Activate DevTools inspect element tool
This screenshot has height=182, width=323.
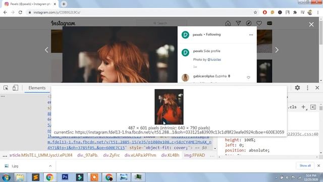pyautogui.click(x=6, y=88)
